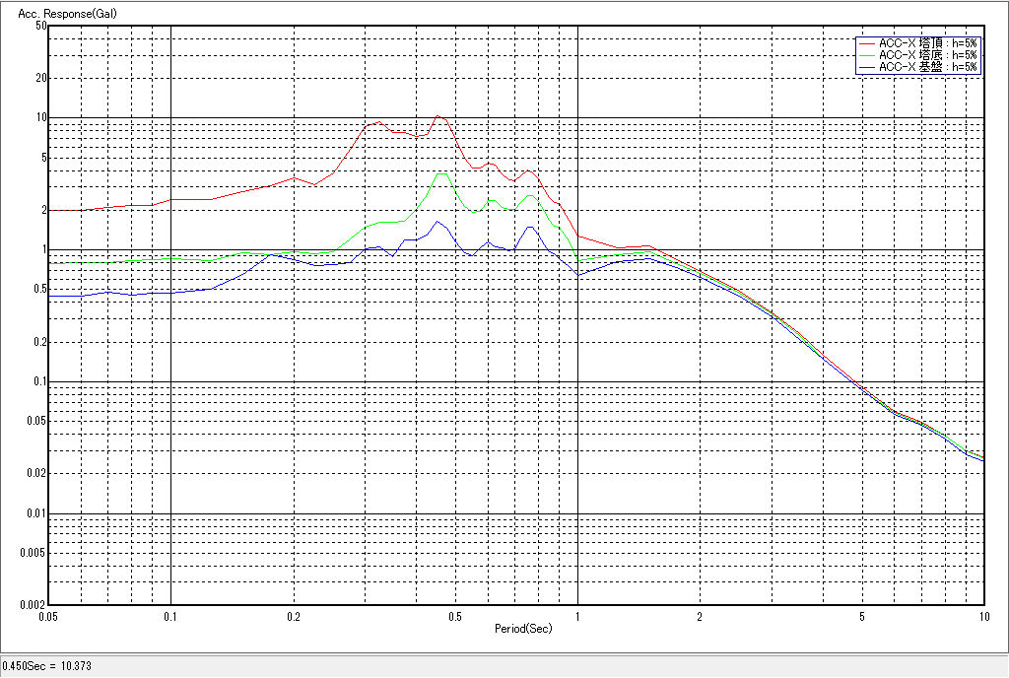
Task: Click the red curve's highest peak near 0.45 sec
Action: coord(437,116)
